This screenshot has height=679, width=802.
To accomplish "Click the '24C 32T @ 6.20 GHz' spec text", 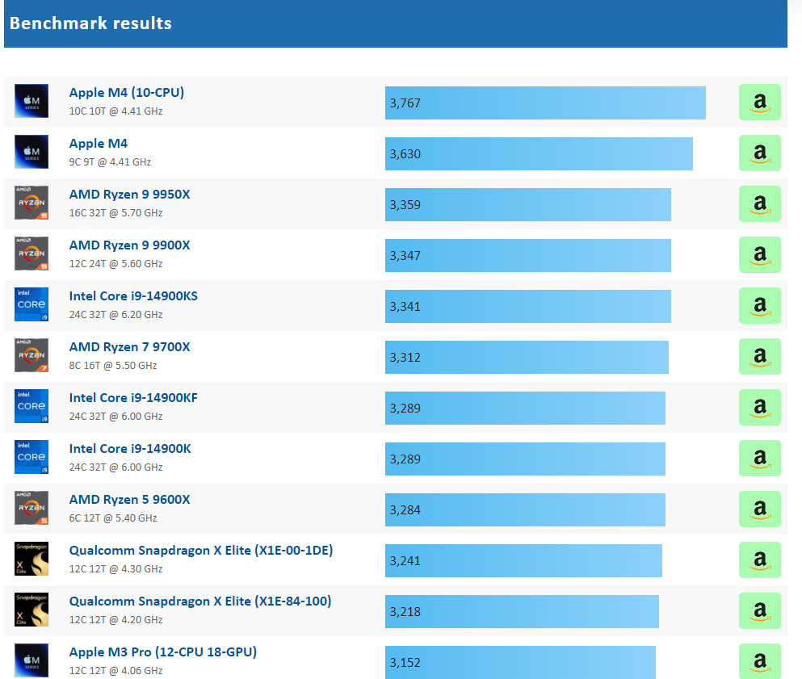I will pyautogui.click(x=115, y=314).
